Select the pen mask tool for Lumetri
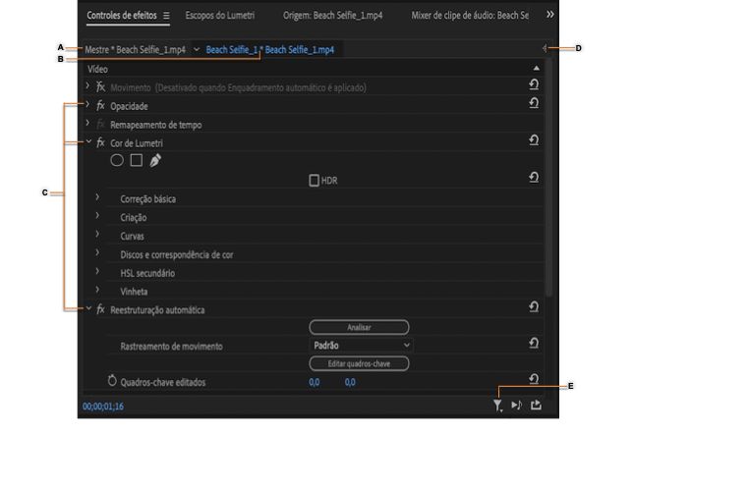This screenshot has width=747, height=490. (155, 160)
